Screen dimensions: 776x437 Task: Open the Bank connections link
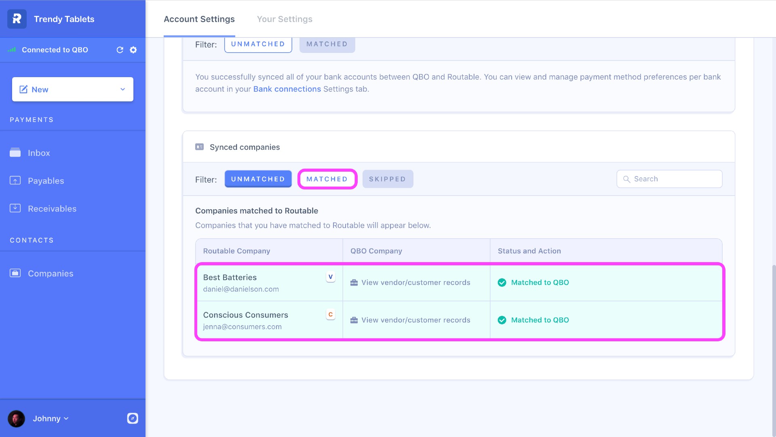point(287,89)
